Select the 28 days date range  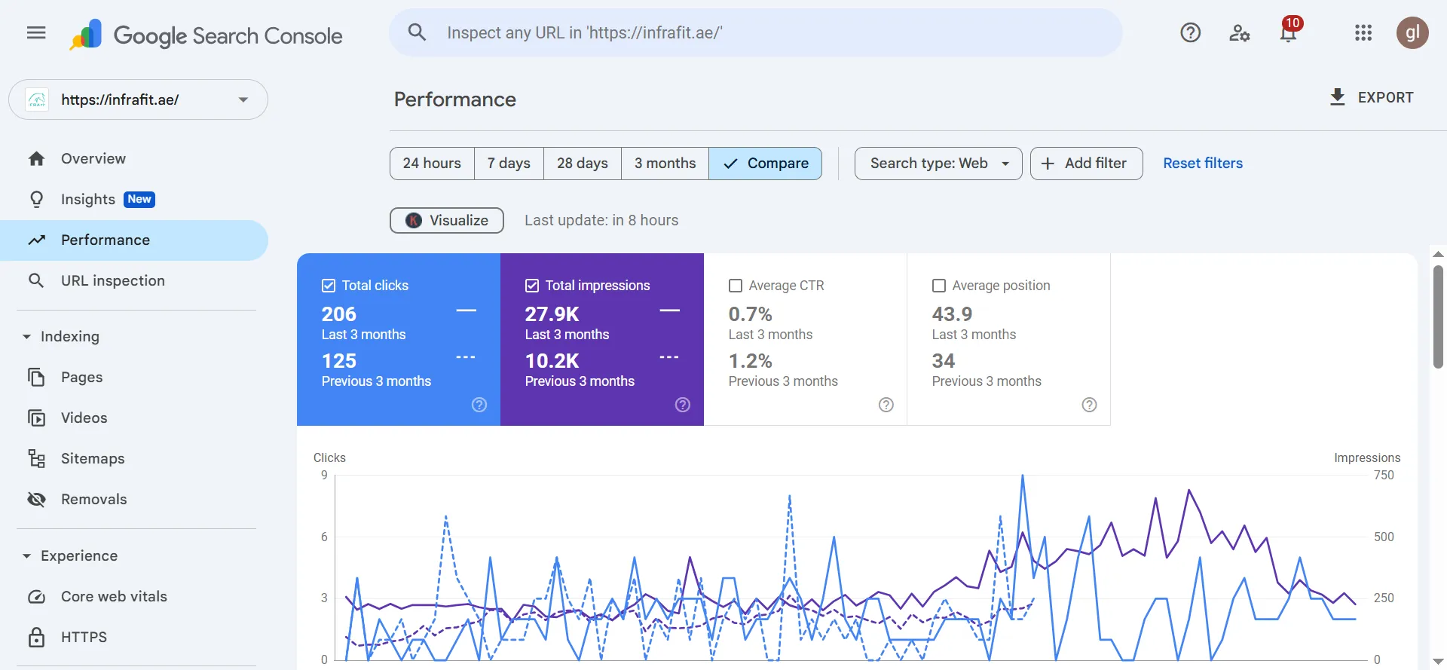pyautogui.click(x=582, y=164)
